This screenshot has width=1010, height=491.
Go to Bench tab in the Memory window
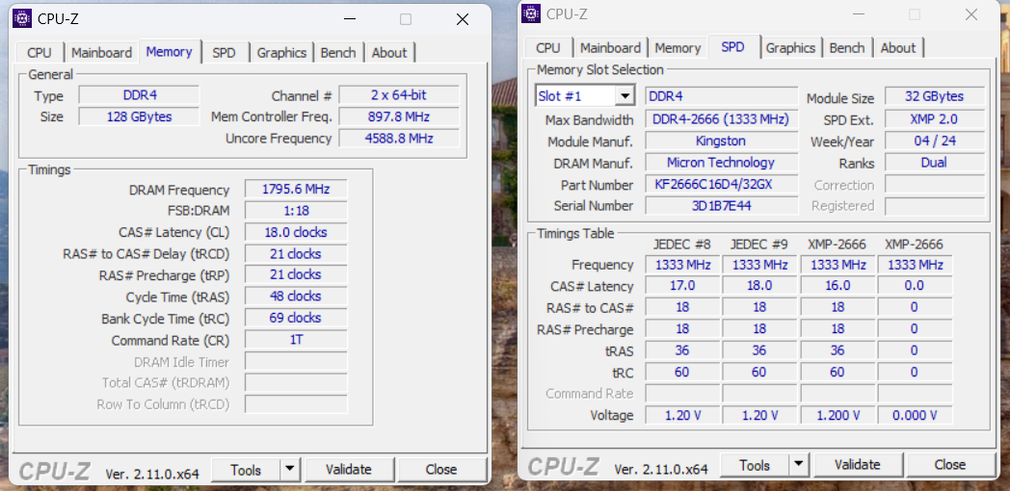click(338, 53)
